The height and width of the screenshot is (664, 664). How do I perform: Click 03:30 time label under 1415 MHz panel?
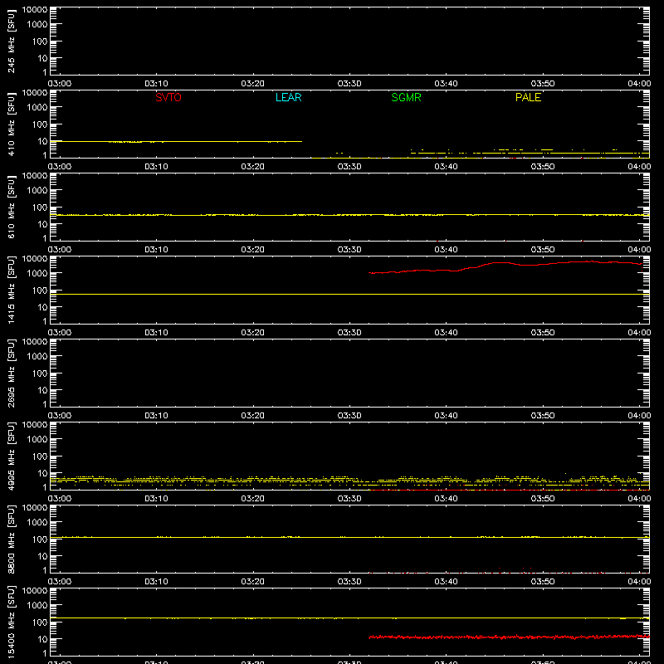349,333
